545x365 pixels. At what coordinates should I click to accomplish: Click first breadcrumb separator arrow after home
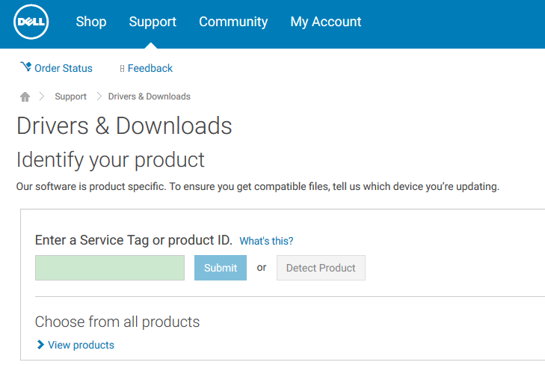click(42, 96)
